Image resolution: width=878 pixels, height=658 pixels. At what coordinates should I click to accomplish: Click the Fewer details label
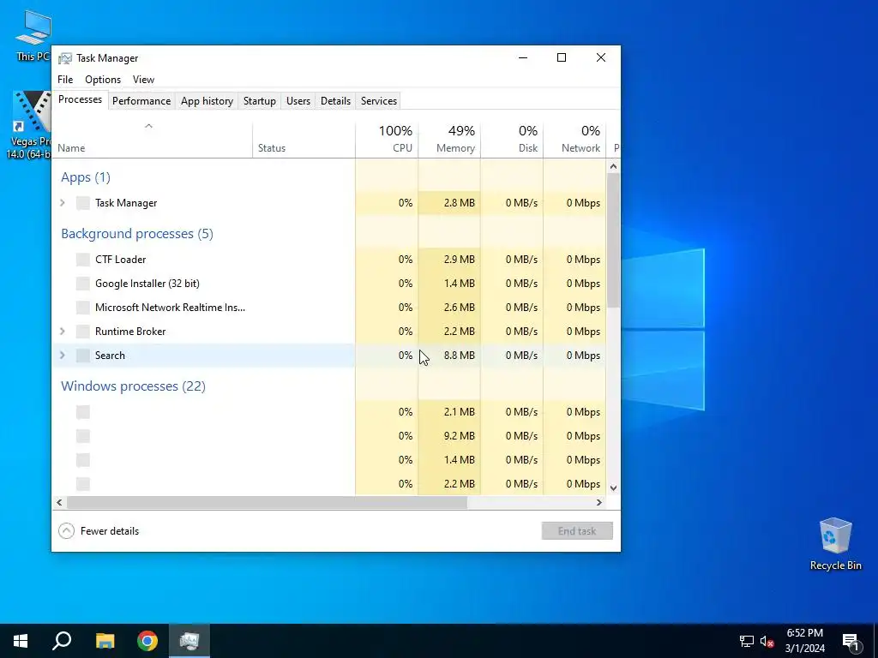pyautogui.click(x=110, y=531)
